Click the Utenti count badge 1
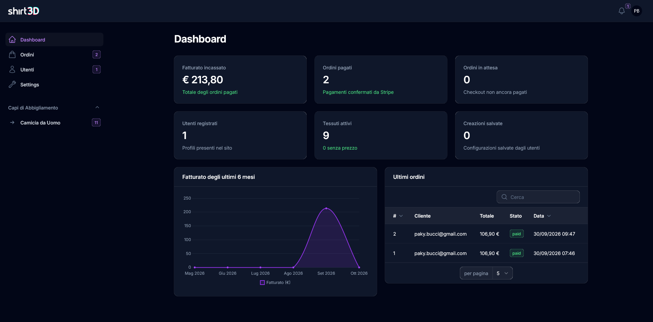 tap(97, 69)
